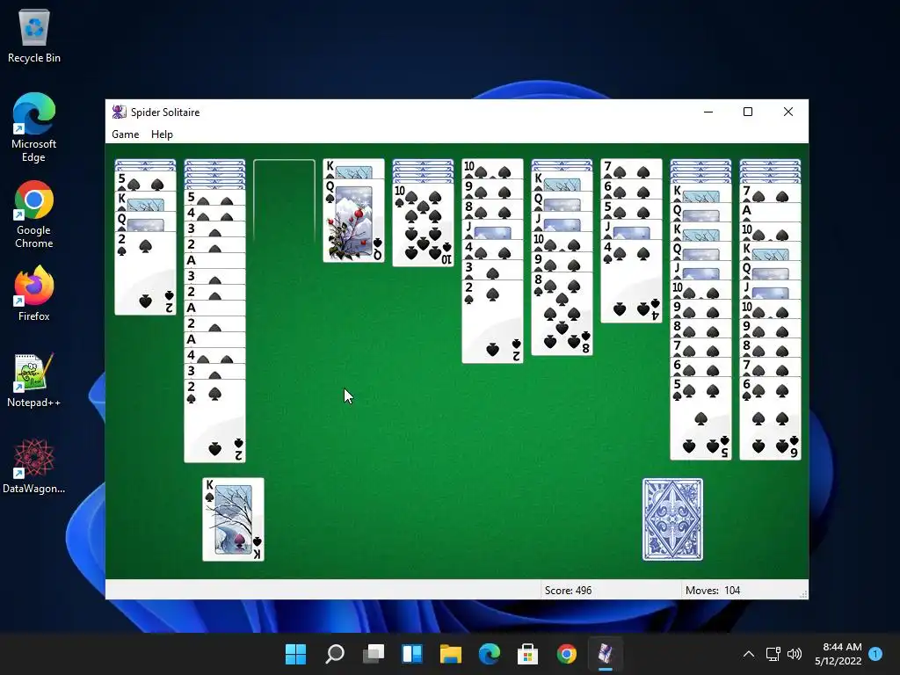Open Recycle Bin desktop icon
The image size is (900, 675).
pyautogui.click(x=34, y=35)
